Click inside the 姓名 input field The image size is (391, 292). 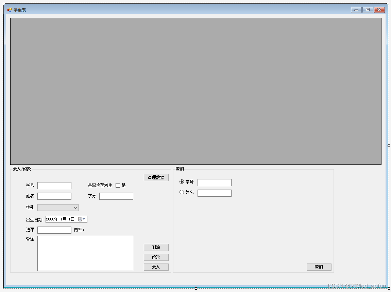54,196
